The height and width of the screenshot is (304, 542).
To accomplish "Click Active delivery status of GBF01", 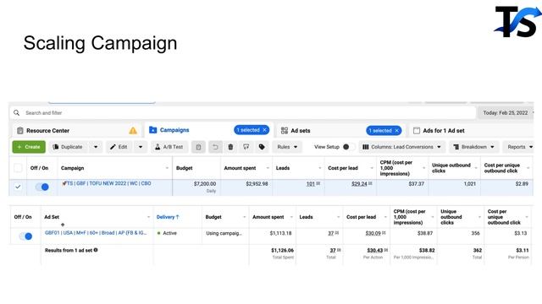I will [x=167, y=233].
